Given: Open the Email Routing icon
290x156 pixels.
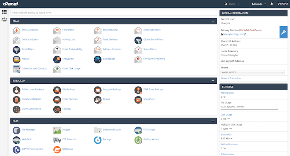Looking at the screenshot, I should [98, 31].
